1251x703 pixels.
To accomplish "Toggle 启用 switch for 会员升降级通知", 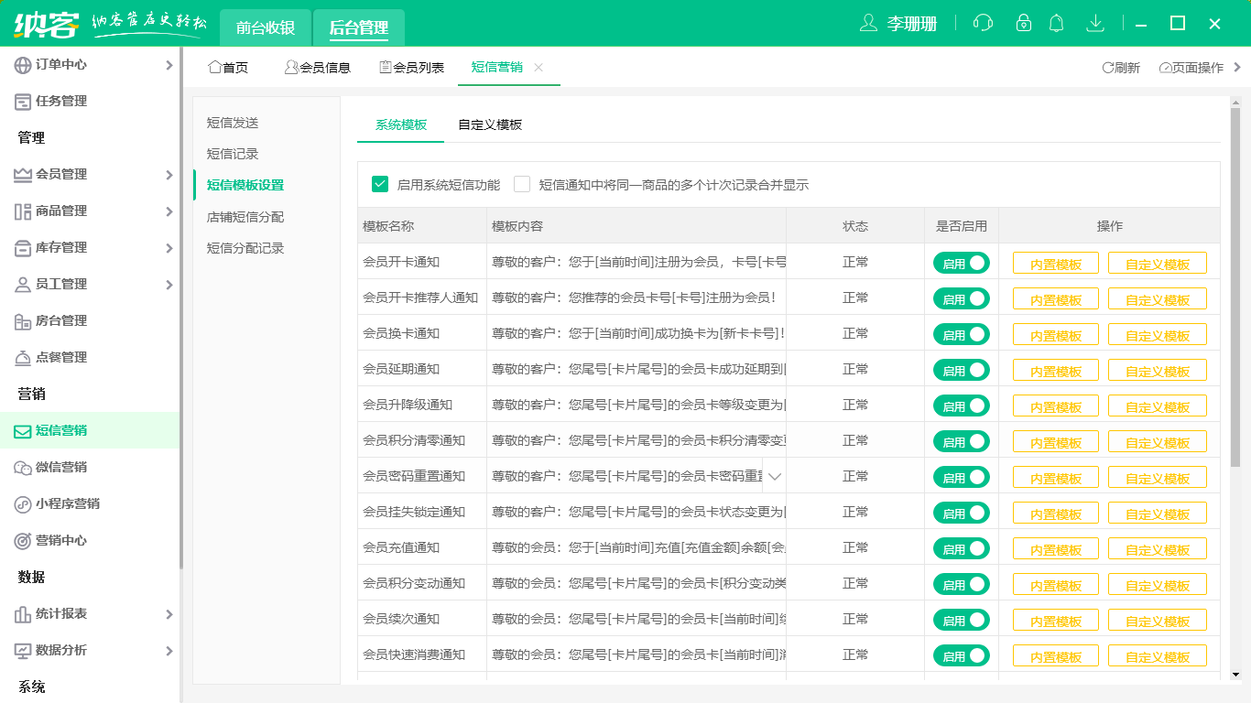I will pyautogui.click(x=962, y=406).
